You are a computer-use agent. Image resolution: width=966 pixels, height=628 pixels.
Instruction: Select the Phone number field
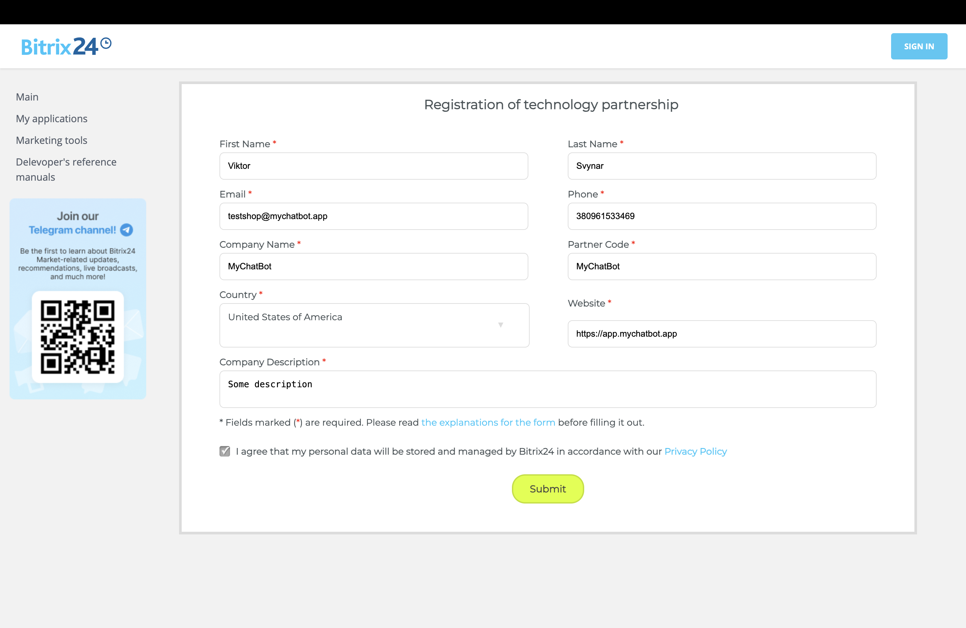[722, 216]
